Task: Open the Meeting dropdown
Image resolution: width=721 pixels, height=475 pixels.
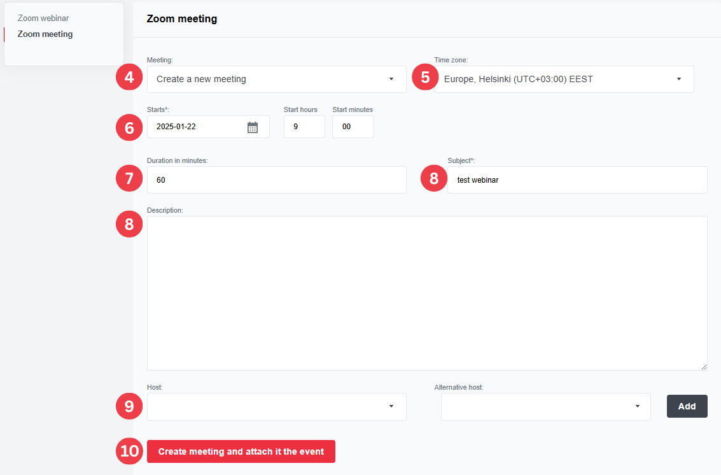Action: pos(276,79)
